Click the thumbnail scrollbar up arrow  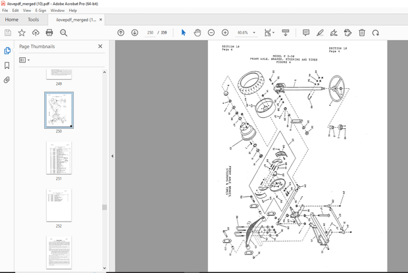pos(105,72)
